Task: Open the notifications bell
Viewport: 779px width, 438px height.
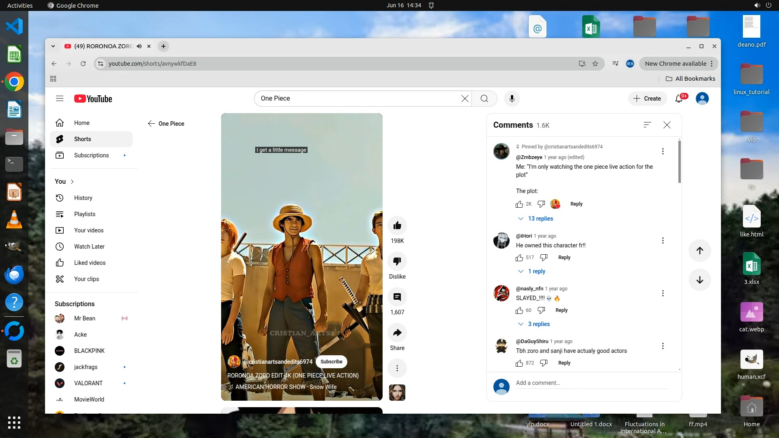Action: 679,99
